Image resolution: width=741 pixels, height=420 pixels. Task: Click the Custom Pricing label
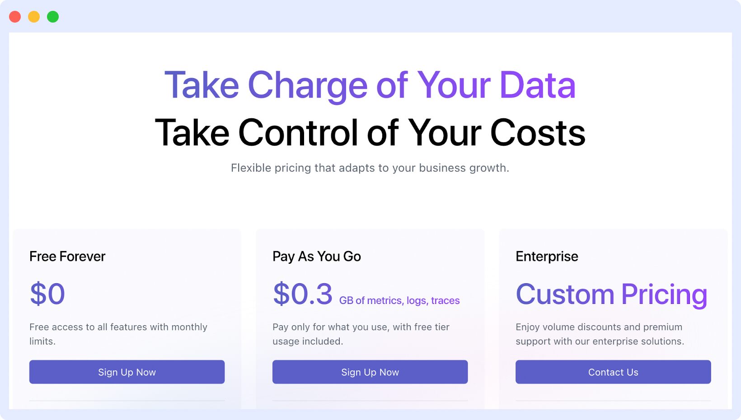(611, 294)
